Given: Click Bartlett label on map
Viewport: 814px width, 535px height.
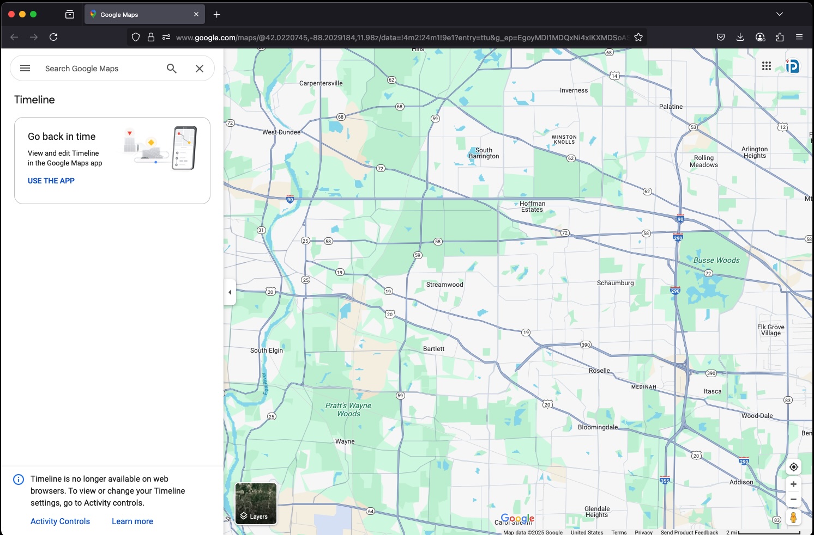Looking at the screenshot, I should pyautogui.click(x=433, y=349).
